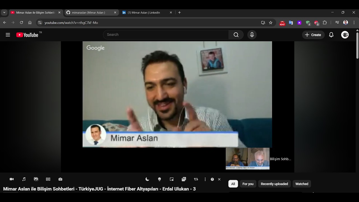This screenshot has height=202, width=359.
Task: Click the small end-screen video thumbnail
Action: pyautogui.click(x=248, y=159)
